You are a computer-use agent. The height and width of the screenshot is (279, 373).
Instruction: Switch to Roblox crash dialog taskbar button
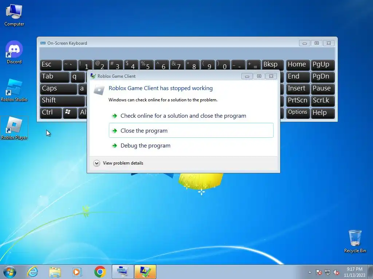tap(145, 272)
